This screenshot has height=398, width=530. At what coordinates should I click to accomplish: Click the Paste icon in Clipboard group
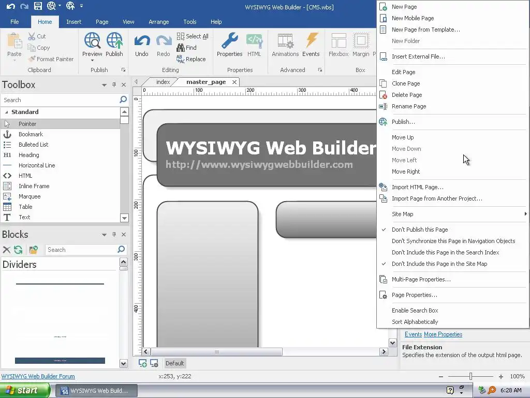pyautogui.click(x=14, y=41)
